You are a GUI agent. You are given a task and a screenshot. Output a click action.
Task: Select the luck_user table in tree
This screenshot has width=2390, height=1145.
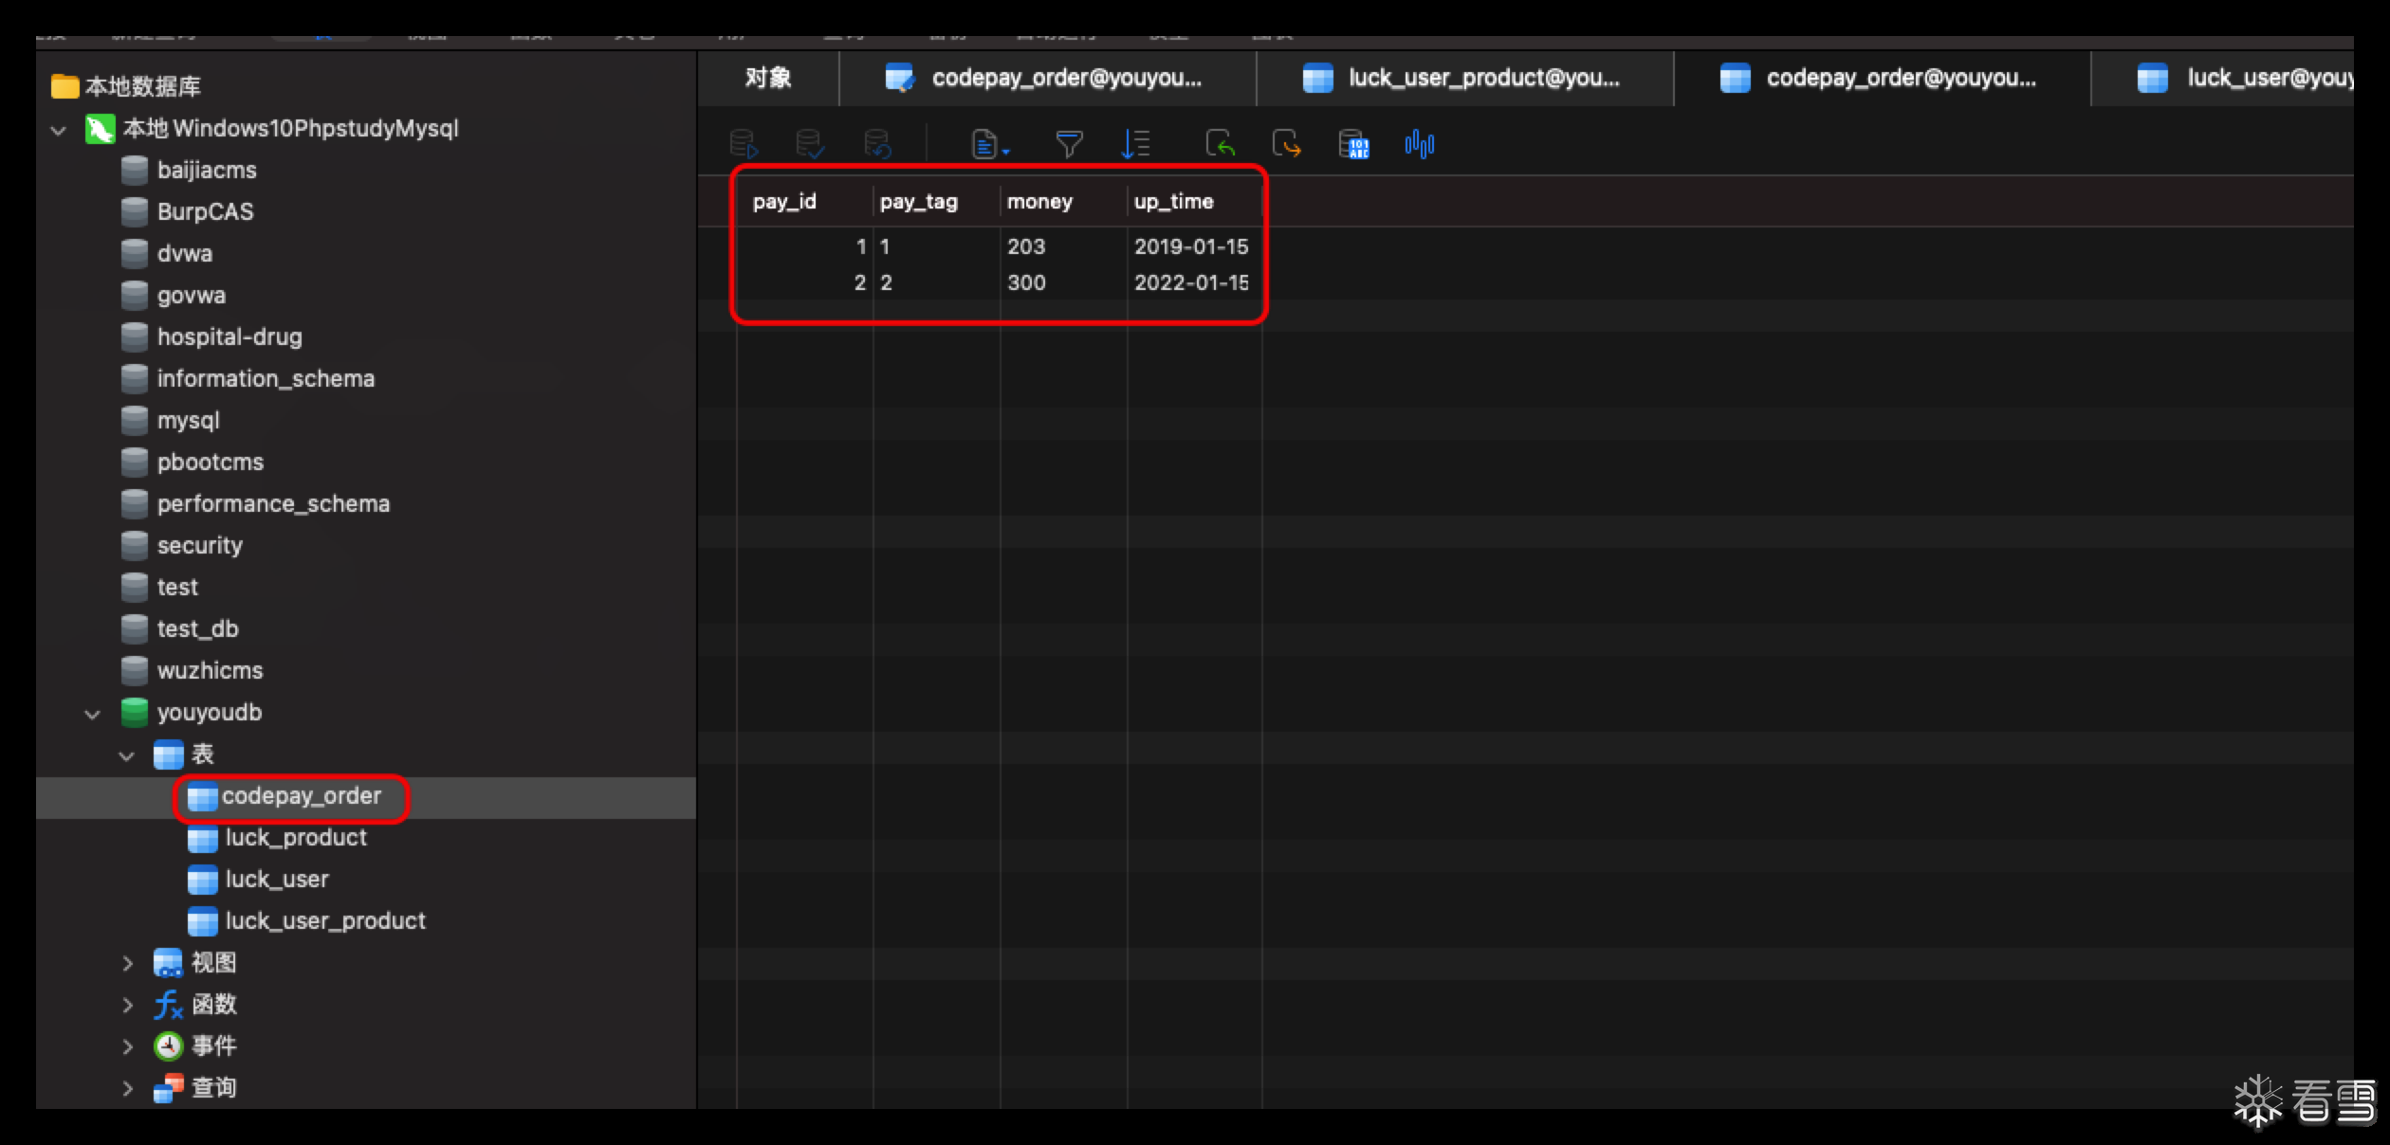(x=276, y=880)
